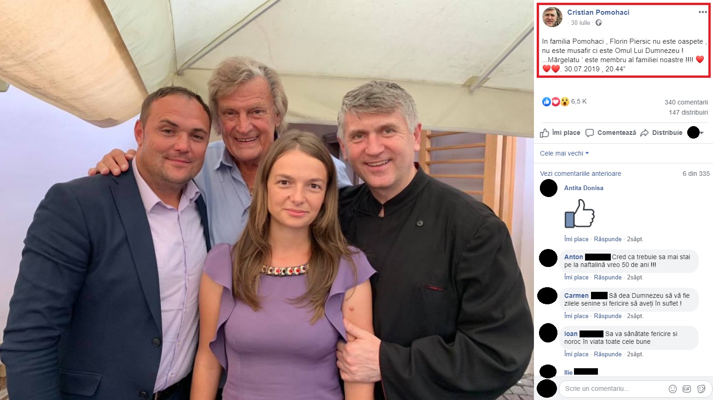The width and height of the screenshot is (713, 400).
Task: Open the emoji picker in comment box
Action: [x=672, y=389]
